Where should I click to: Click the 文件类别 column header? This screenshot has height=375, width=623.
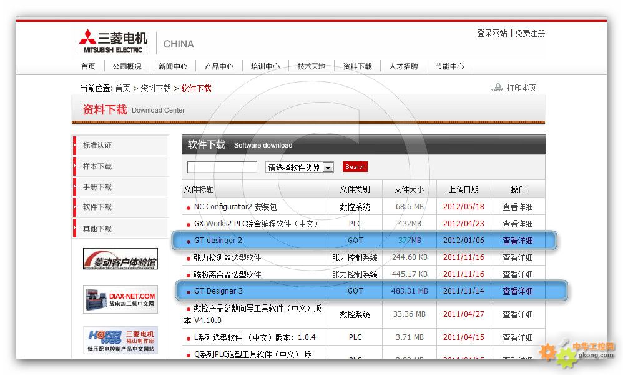point(355,189)
